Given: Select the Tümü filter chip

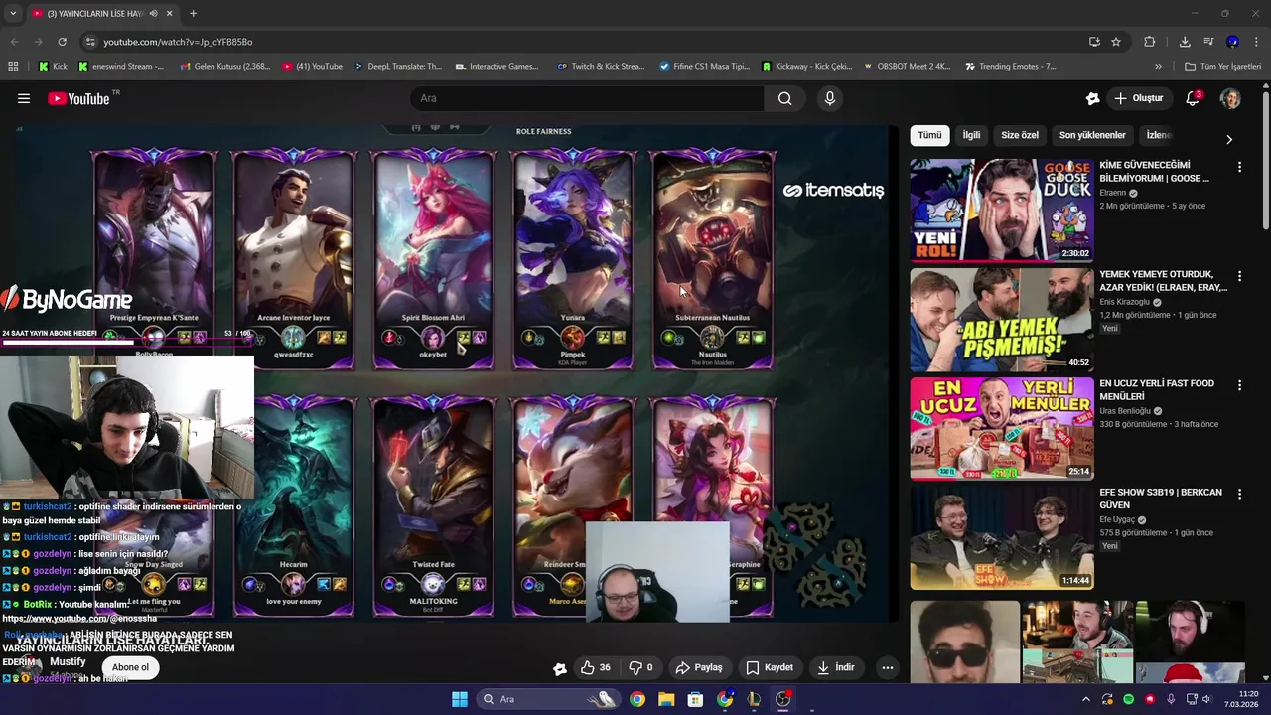Looking at the screenshot, I should point(929,135).
